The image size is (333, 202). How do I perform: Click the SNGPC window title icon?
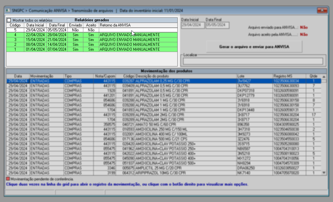[x=8, y=10]
